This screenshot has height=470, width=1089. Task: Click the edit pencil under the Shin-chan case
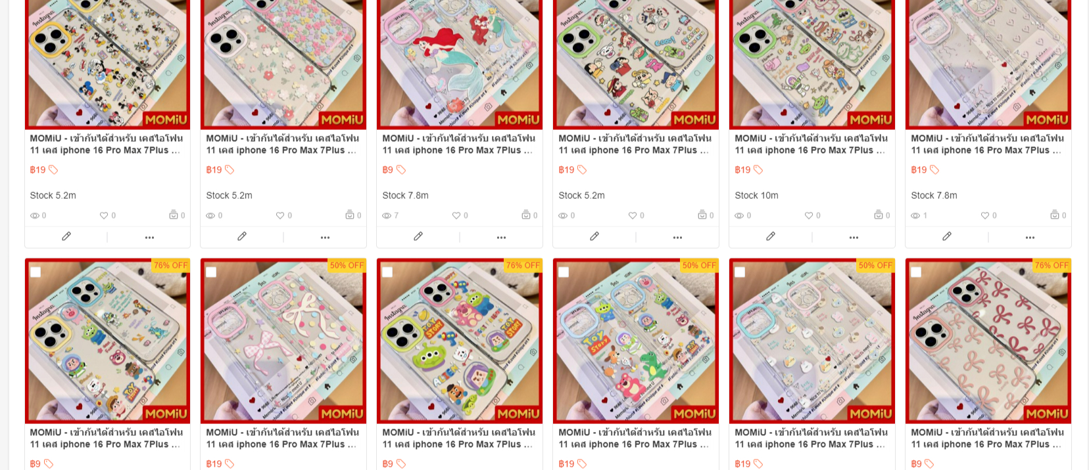point(594,236)
